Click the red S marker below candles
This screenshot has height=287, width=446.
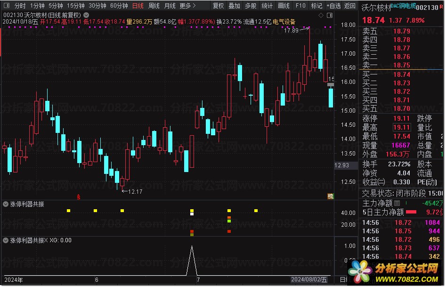coord(79,197)
